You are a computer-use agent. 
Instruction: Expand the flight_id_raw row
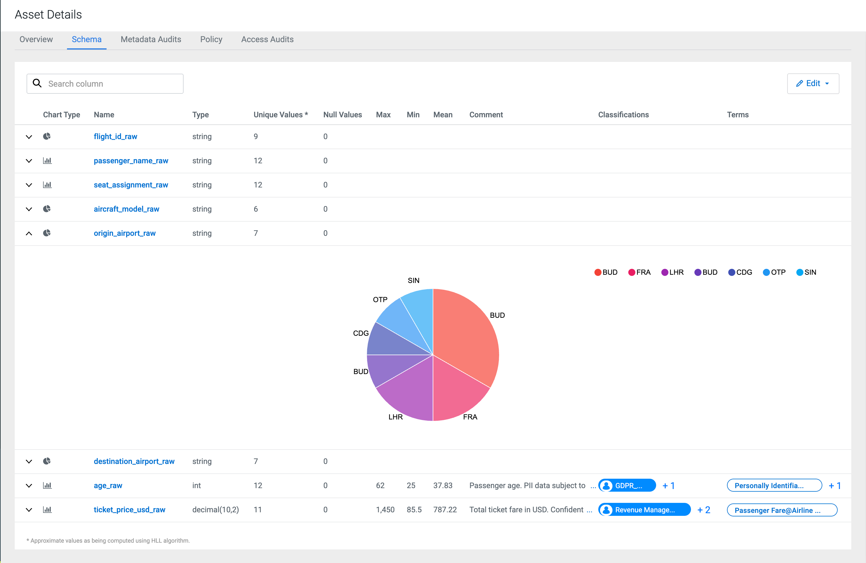[29, 137]
